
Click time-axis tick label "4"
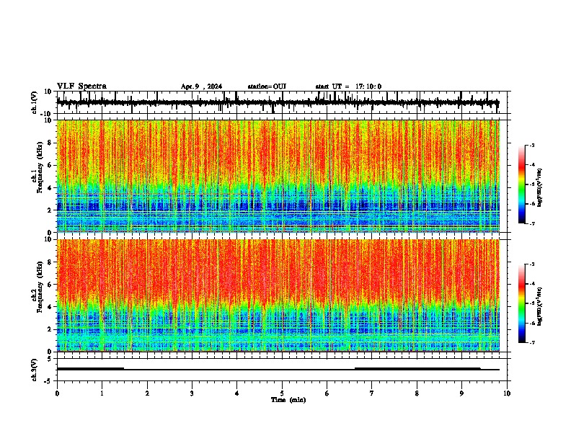tap(237, 393)
